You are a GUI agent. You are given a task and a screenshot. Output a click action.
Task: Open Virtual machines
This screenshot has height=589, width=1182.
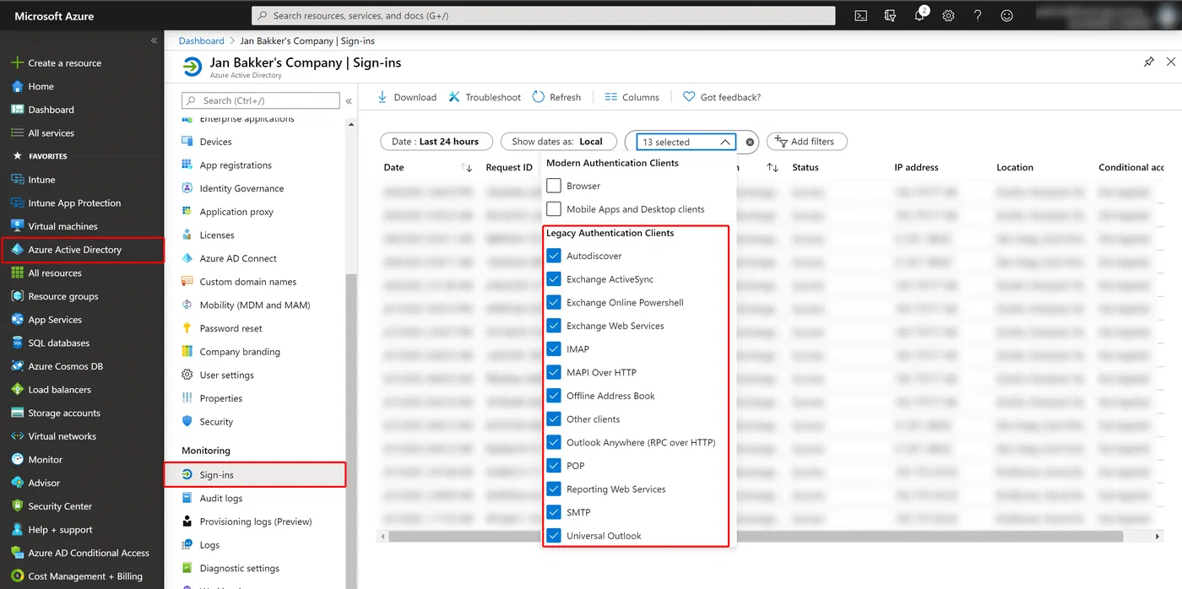click(x=62, y=226)
